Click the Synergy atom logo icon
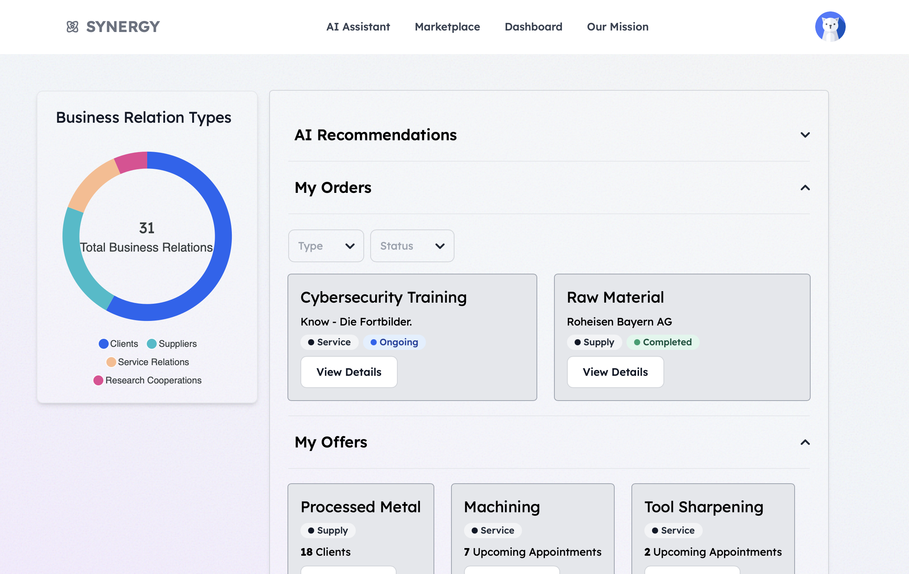The image size is (909, 574). click(72, 27)
